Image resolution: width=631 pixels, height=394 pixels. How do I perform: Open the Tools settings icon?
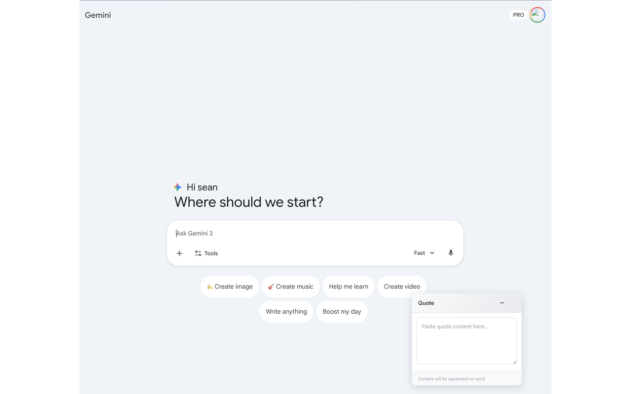click(x=198, y=253)
